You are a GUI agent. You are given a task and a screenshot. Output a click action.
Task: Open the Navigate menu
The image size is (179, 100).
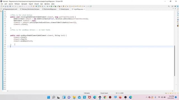(x=24, y=4)
